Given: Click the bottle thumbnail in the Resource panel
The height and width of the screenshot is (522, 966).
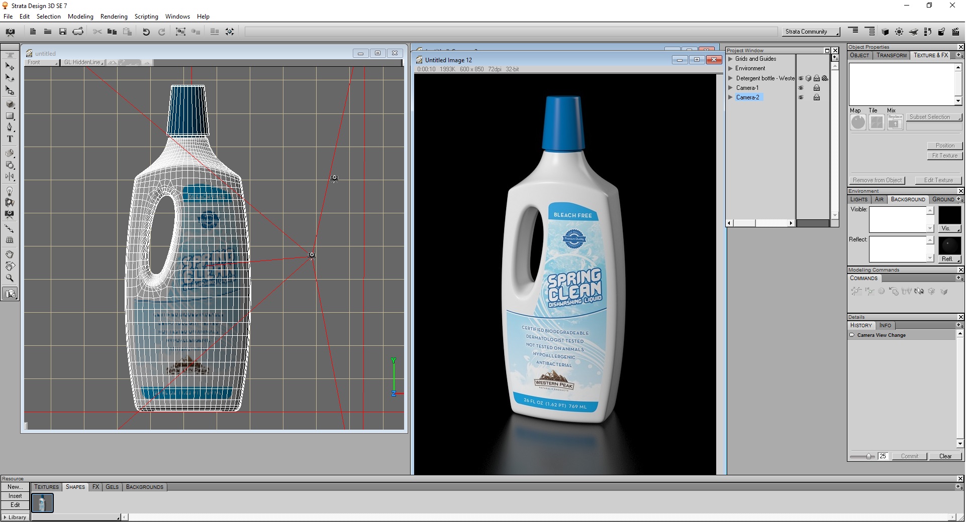Looking at the screenshot, I should [x=42, y=503].
